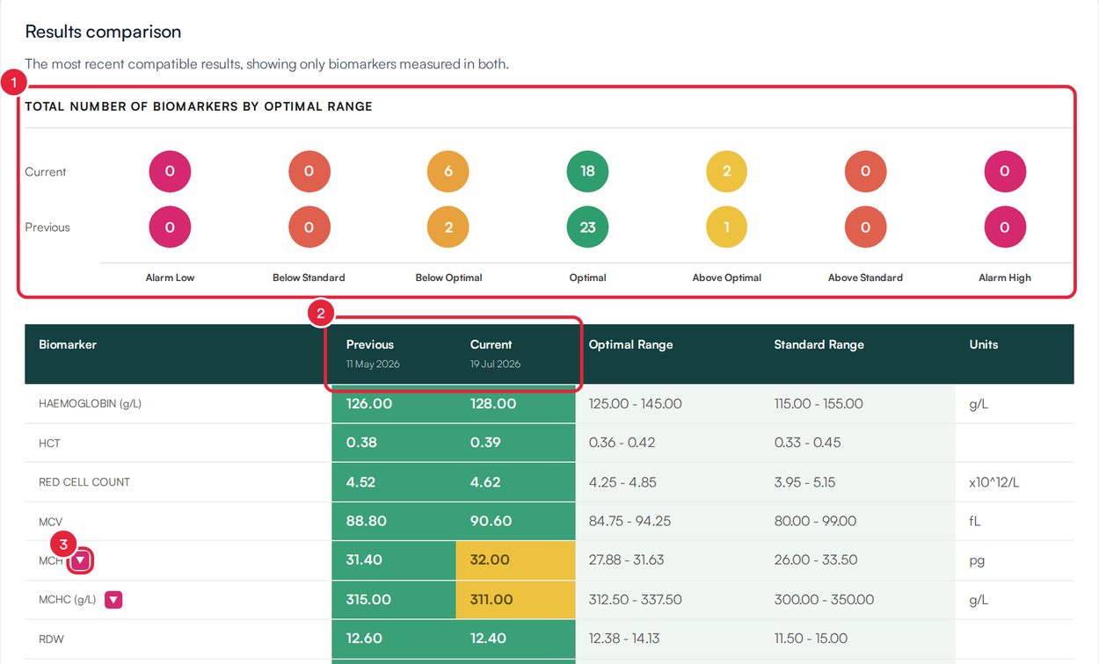The width and height of the screenshot is (1099, 664).
Task: Click MCV previous value 88.80
Action: 367,521
